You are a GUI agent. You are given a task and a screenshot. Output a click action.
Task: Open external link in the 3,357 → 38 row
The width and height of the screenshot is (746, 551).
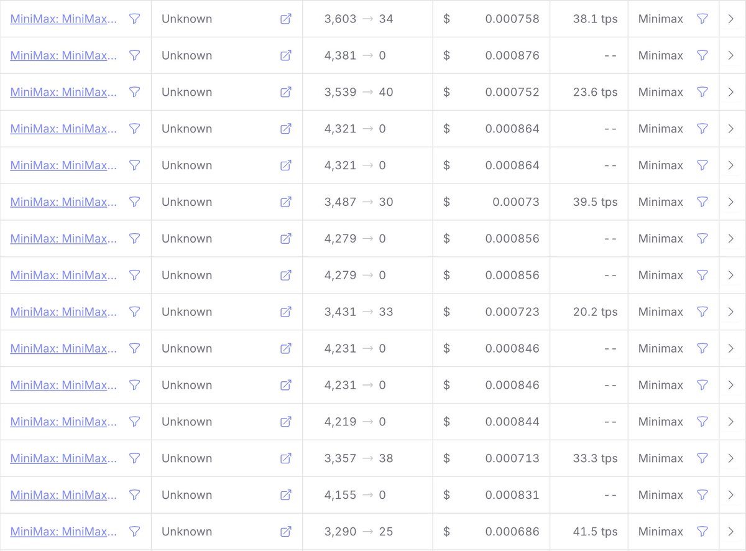coord(286,458)
